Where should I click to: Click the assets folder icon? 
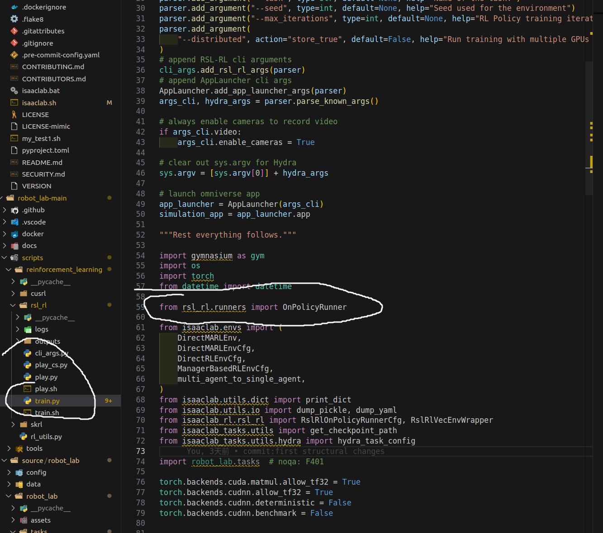pyautogui.click(x=24, y=520)
